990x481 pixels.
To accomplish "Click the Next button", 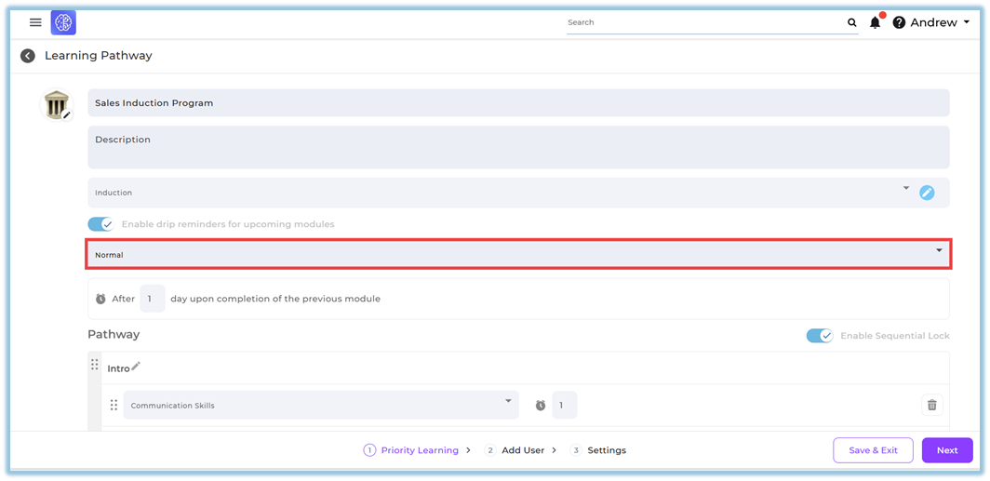I will tap(946, 450).
